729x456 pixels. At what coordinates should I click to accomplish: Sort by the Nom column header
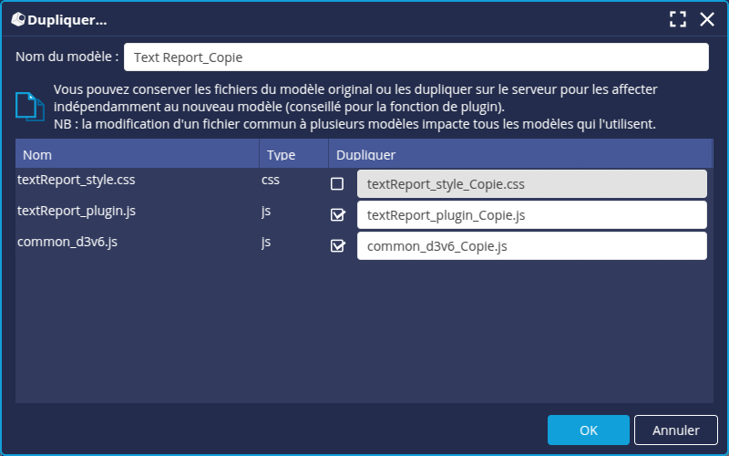137,155
